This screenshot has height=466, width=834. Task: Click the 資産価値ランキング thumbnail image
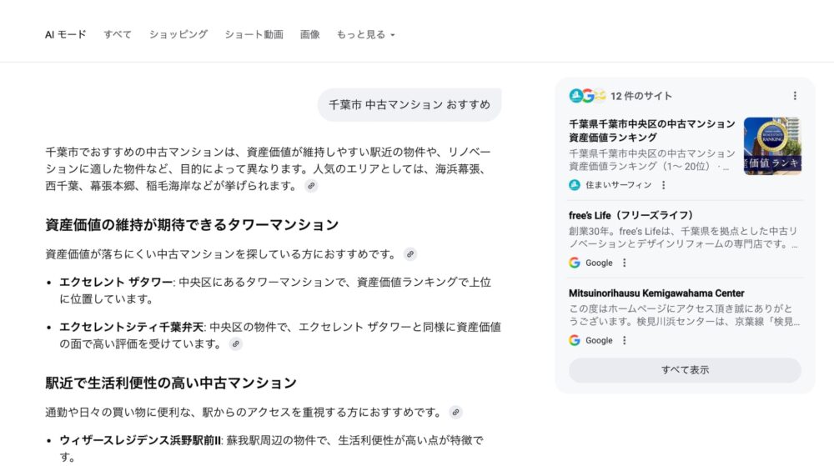click(x=772, y=146)
